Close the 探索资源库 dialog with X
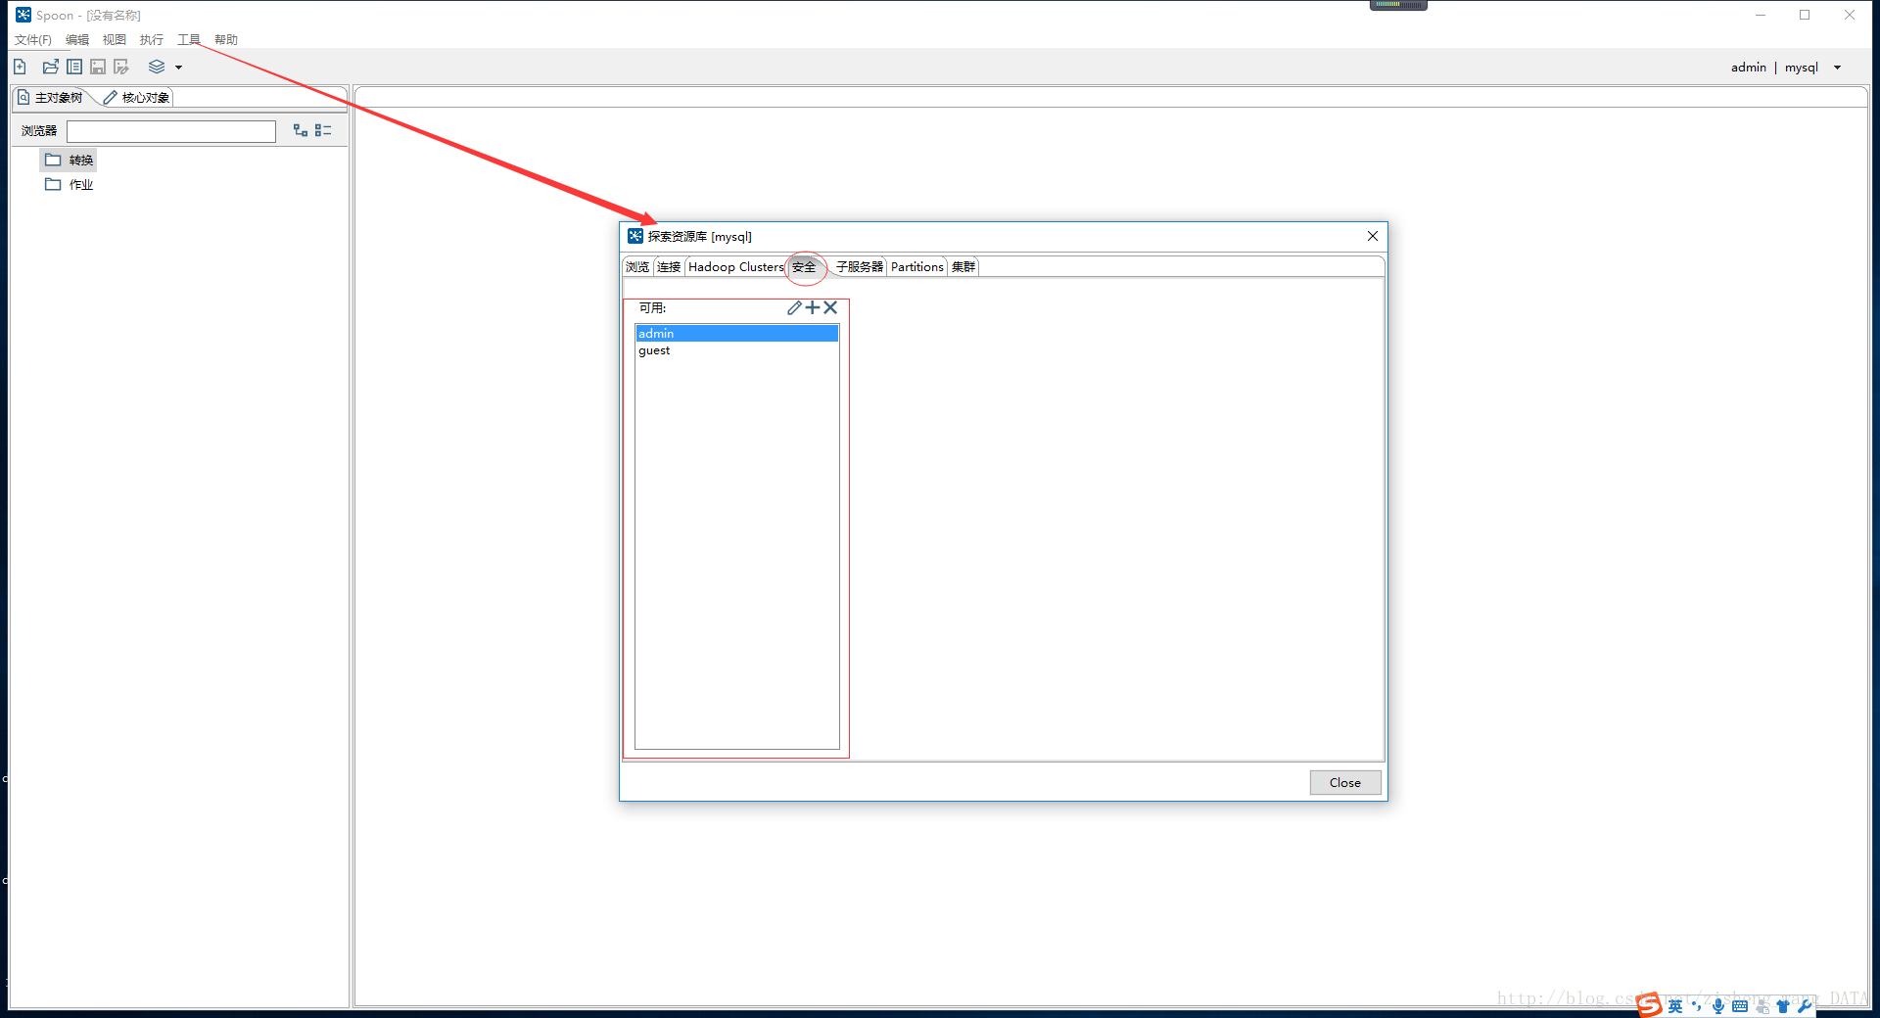This screenshot has width=1880, height=1018. point(1373,236)
